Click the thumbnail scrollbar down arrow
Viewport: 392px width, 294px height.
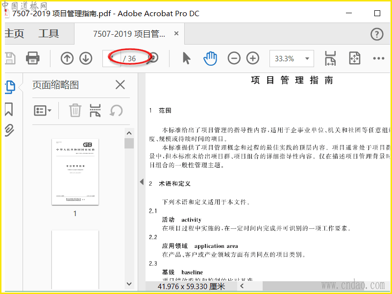point(129,284)
